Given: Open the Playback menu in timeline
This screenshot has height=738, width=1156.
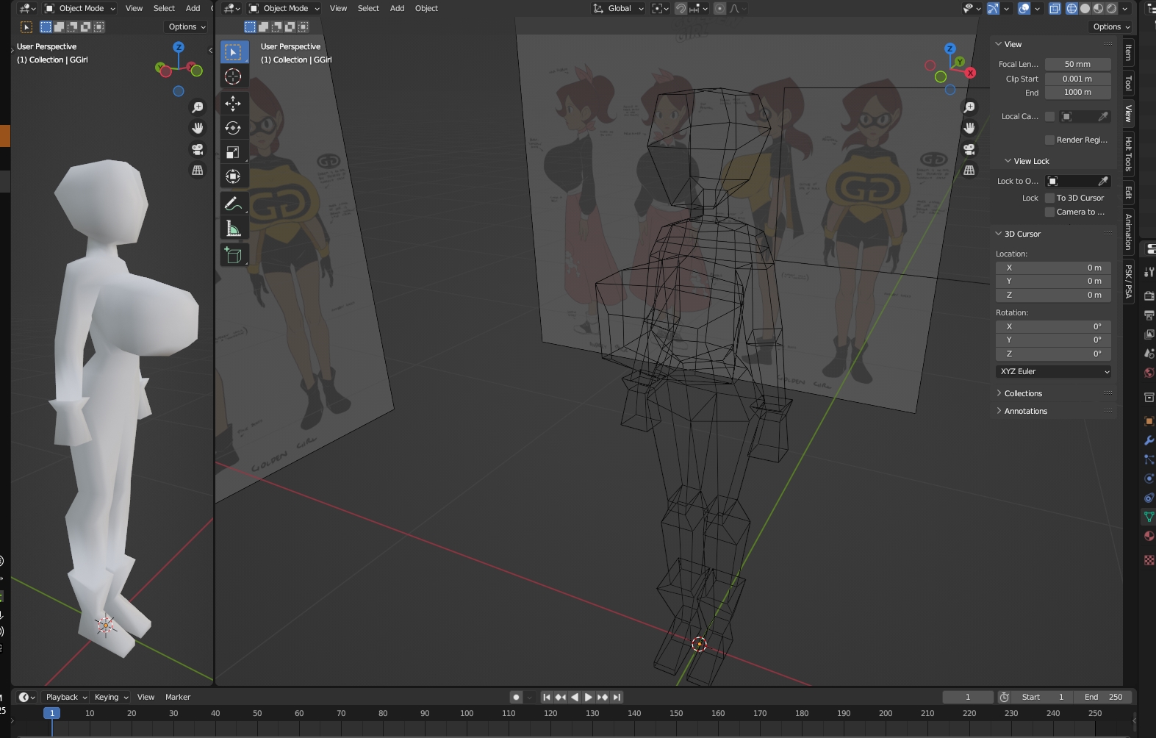Looking at the screenshot, I should point(65,697).
